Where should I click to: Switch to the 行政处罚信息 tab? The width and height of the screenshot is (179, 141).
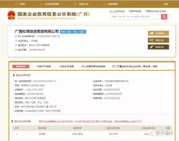tap(67, 66)
